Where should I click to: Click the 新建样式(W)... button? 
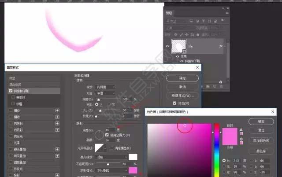click(x=182, y=96)
